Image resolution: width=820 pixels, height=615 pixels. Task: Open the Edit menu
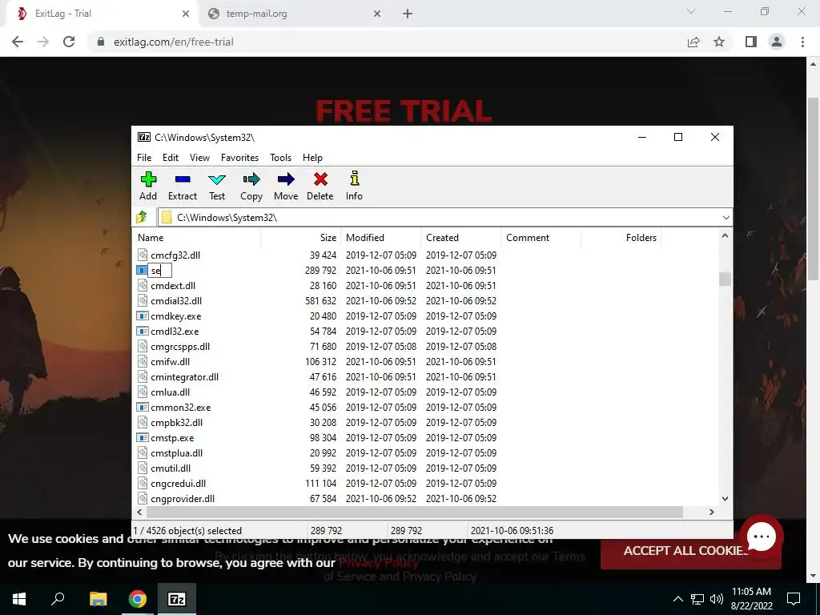coord(171,158)
